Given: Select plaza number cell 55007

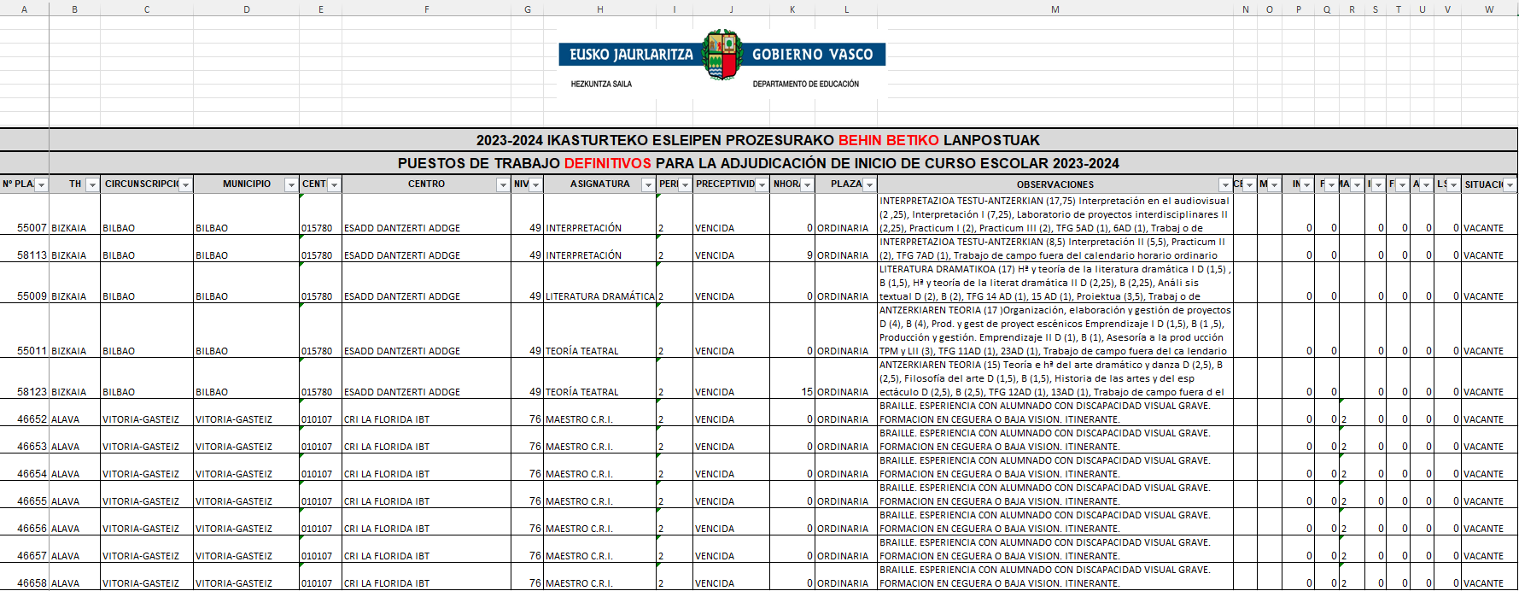Looking at the screenshot, I should pos(25,214).
